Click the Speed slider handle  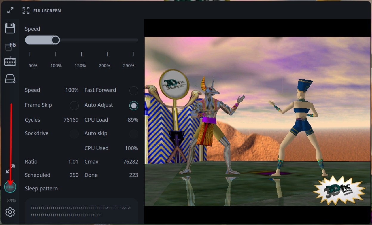point(55,40)
